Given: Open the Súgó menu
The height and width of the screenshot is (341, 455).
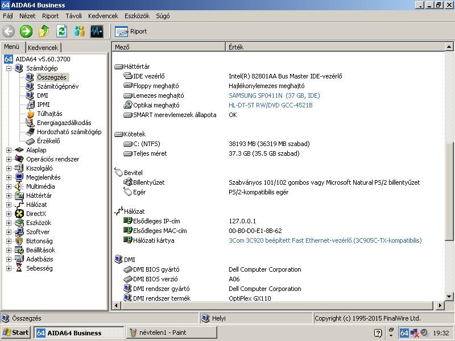Looking at the screenshot, I should click(163, 16).
